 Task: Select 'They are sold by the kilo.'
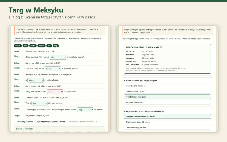pos(167,128)
